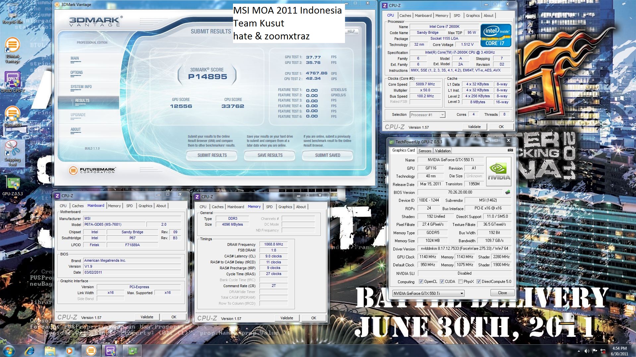This screenshot has width=636, height=357.
Task: Open the Windows Start button
Action: pyautogui.click(x=8, y=350)
